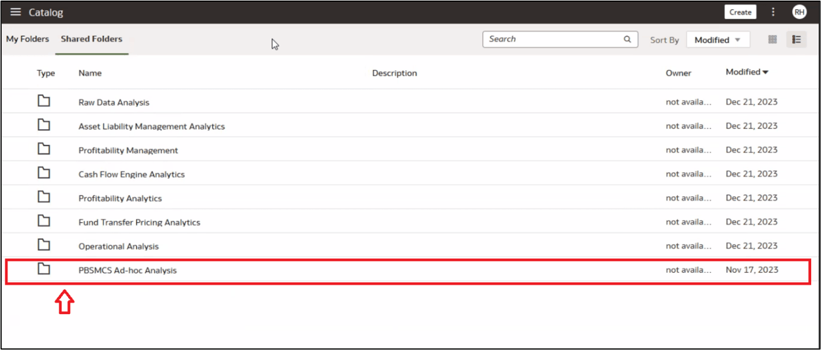Click the Fund Transfer Pricing Analytics name
Viewport: 821px width, 350px height.
click(x=140, y=222)
